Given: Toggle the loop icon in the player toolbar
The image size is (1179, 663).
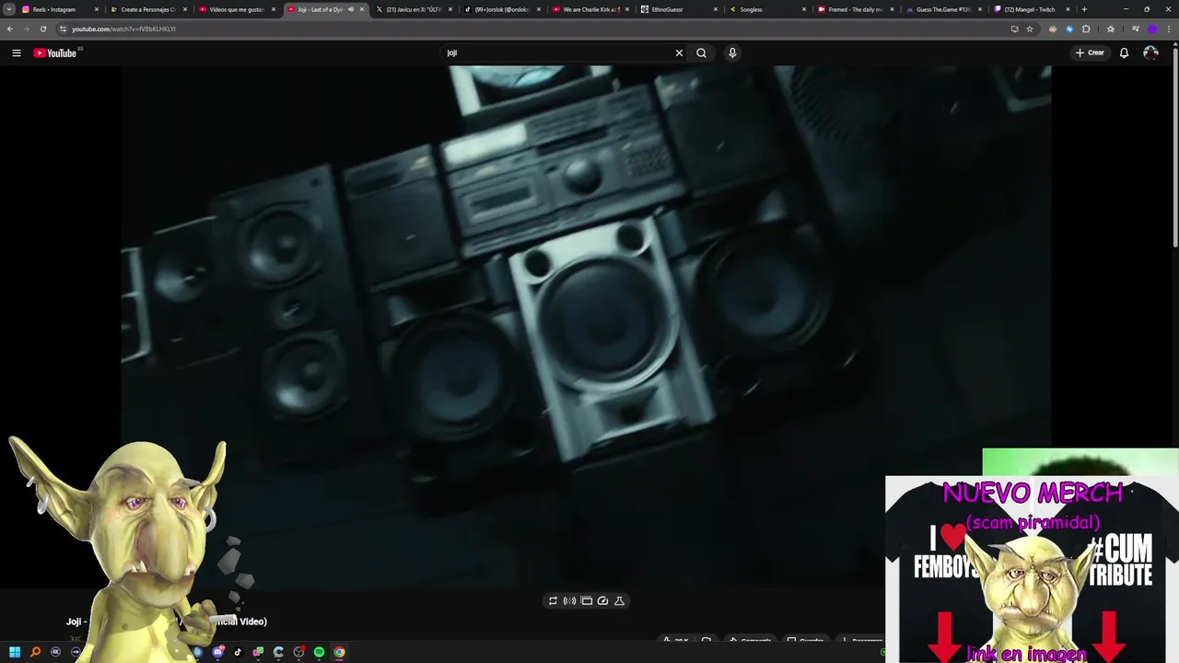Looking at the screenshot, I should point(553,600).
